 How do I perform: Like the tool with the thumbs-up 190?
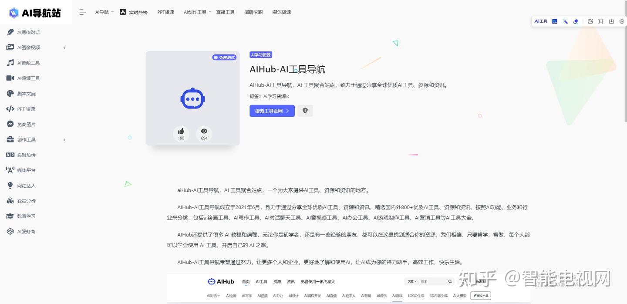[x=181, y=134]
